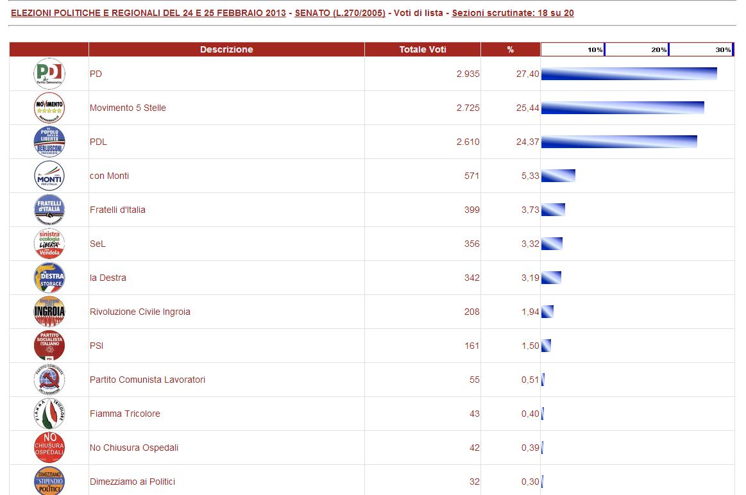
Task: Open the SENATO (L.270/2005) link
Action: click(x=340, y=13)
